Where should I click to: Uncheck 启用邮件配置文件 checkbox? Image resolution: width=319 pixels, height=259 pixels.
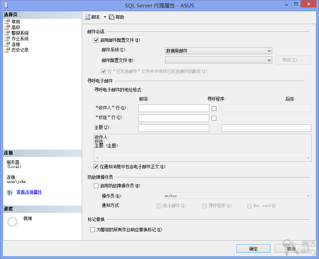coord(96,40)
